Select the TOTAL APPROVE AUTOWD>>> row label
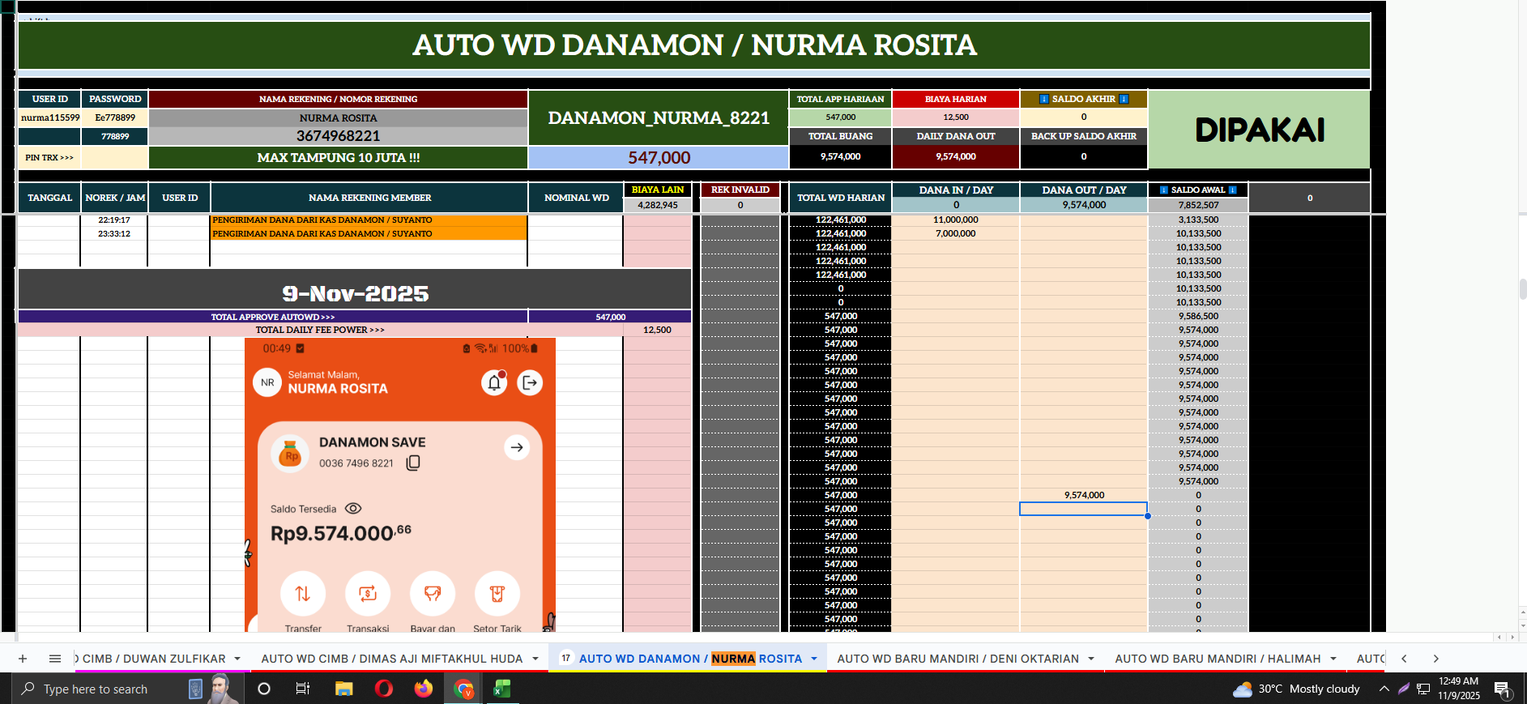 pyautogui.click(x=273, y=317)
